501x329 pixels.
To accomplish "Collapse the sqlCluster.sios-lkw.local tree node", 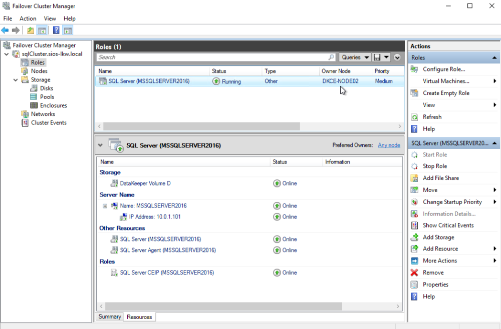I will pos(7,54).
